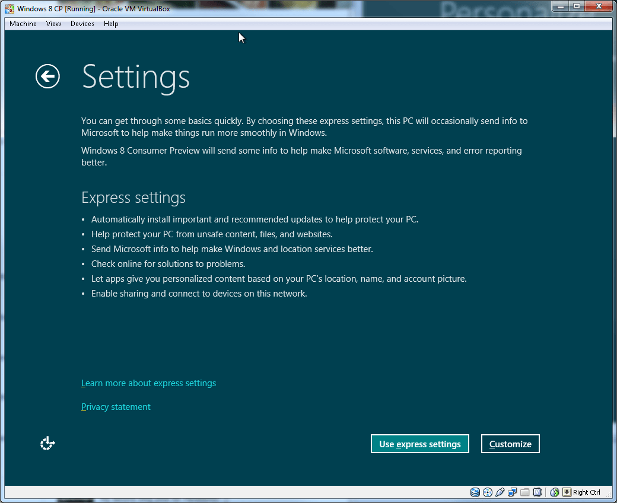Screen dimensions: 617x503
Task: Close the VirtualBox window
Action: coord(599,7)
